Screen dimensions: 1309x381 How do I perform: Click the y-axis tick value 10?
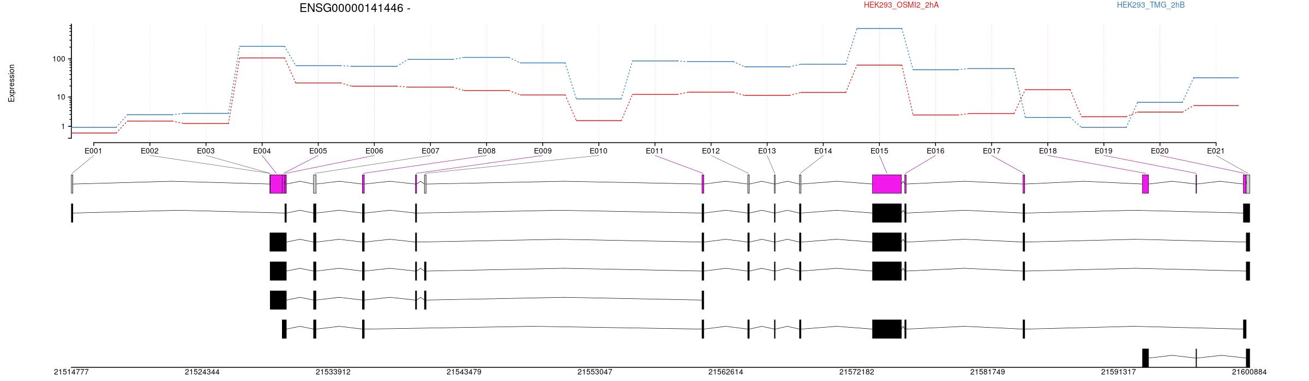(61, 97)
